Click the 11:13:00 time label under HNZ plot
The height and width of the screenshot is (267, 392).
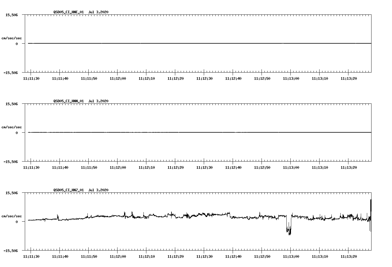pyautogui.click(x=291, y=256)
